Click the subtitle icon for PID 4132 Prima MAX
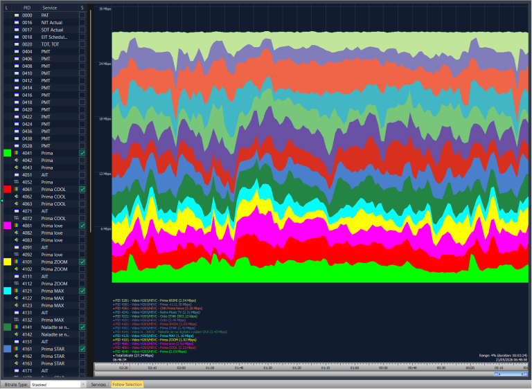 click(x=17, y=320)
